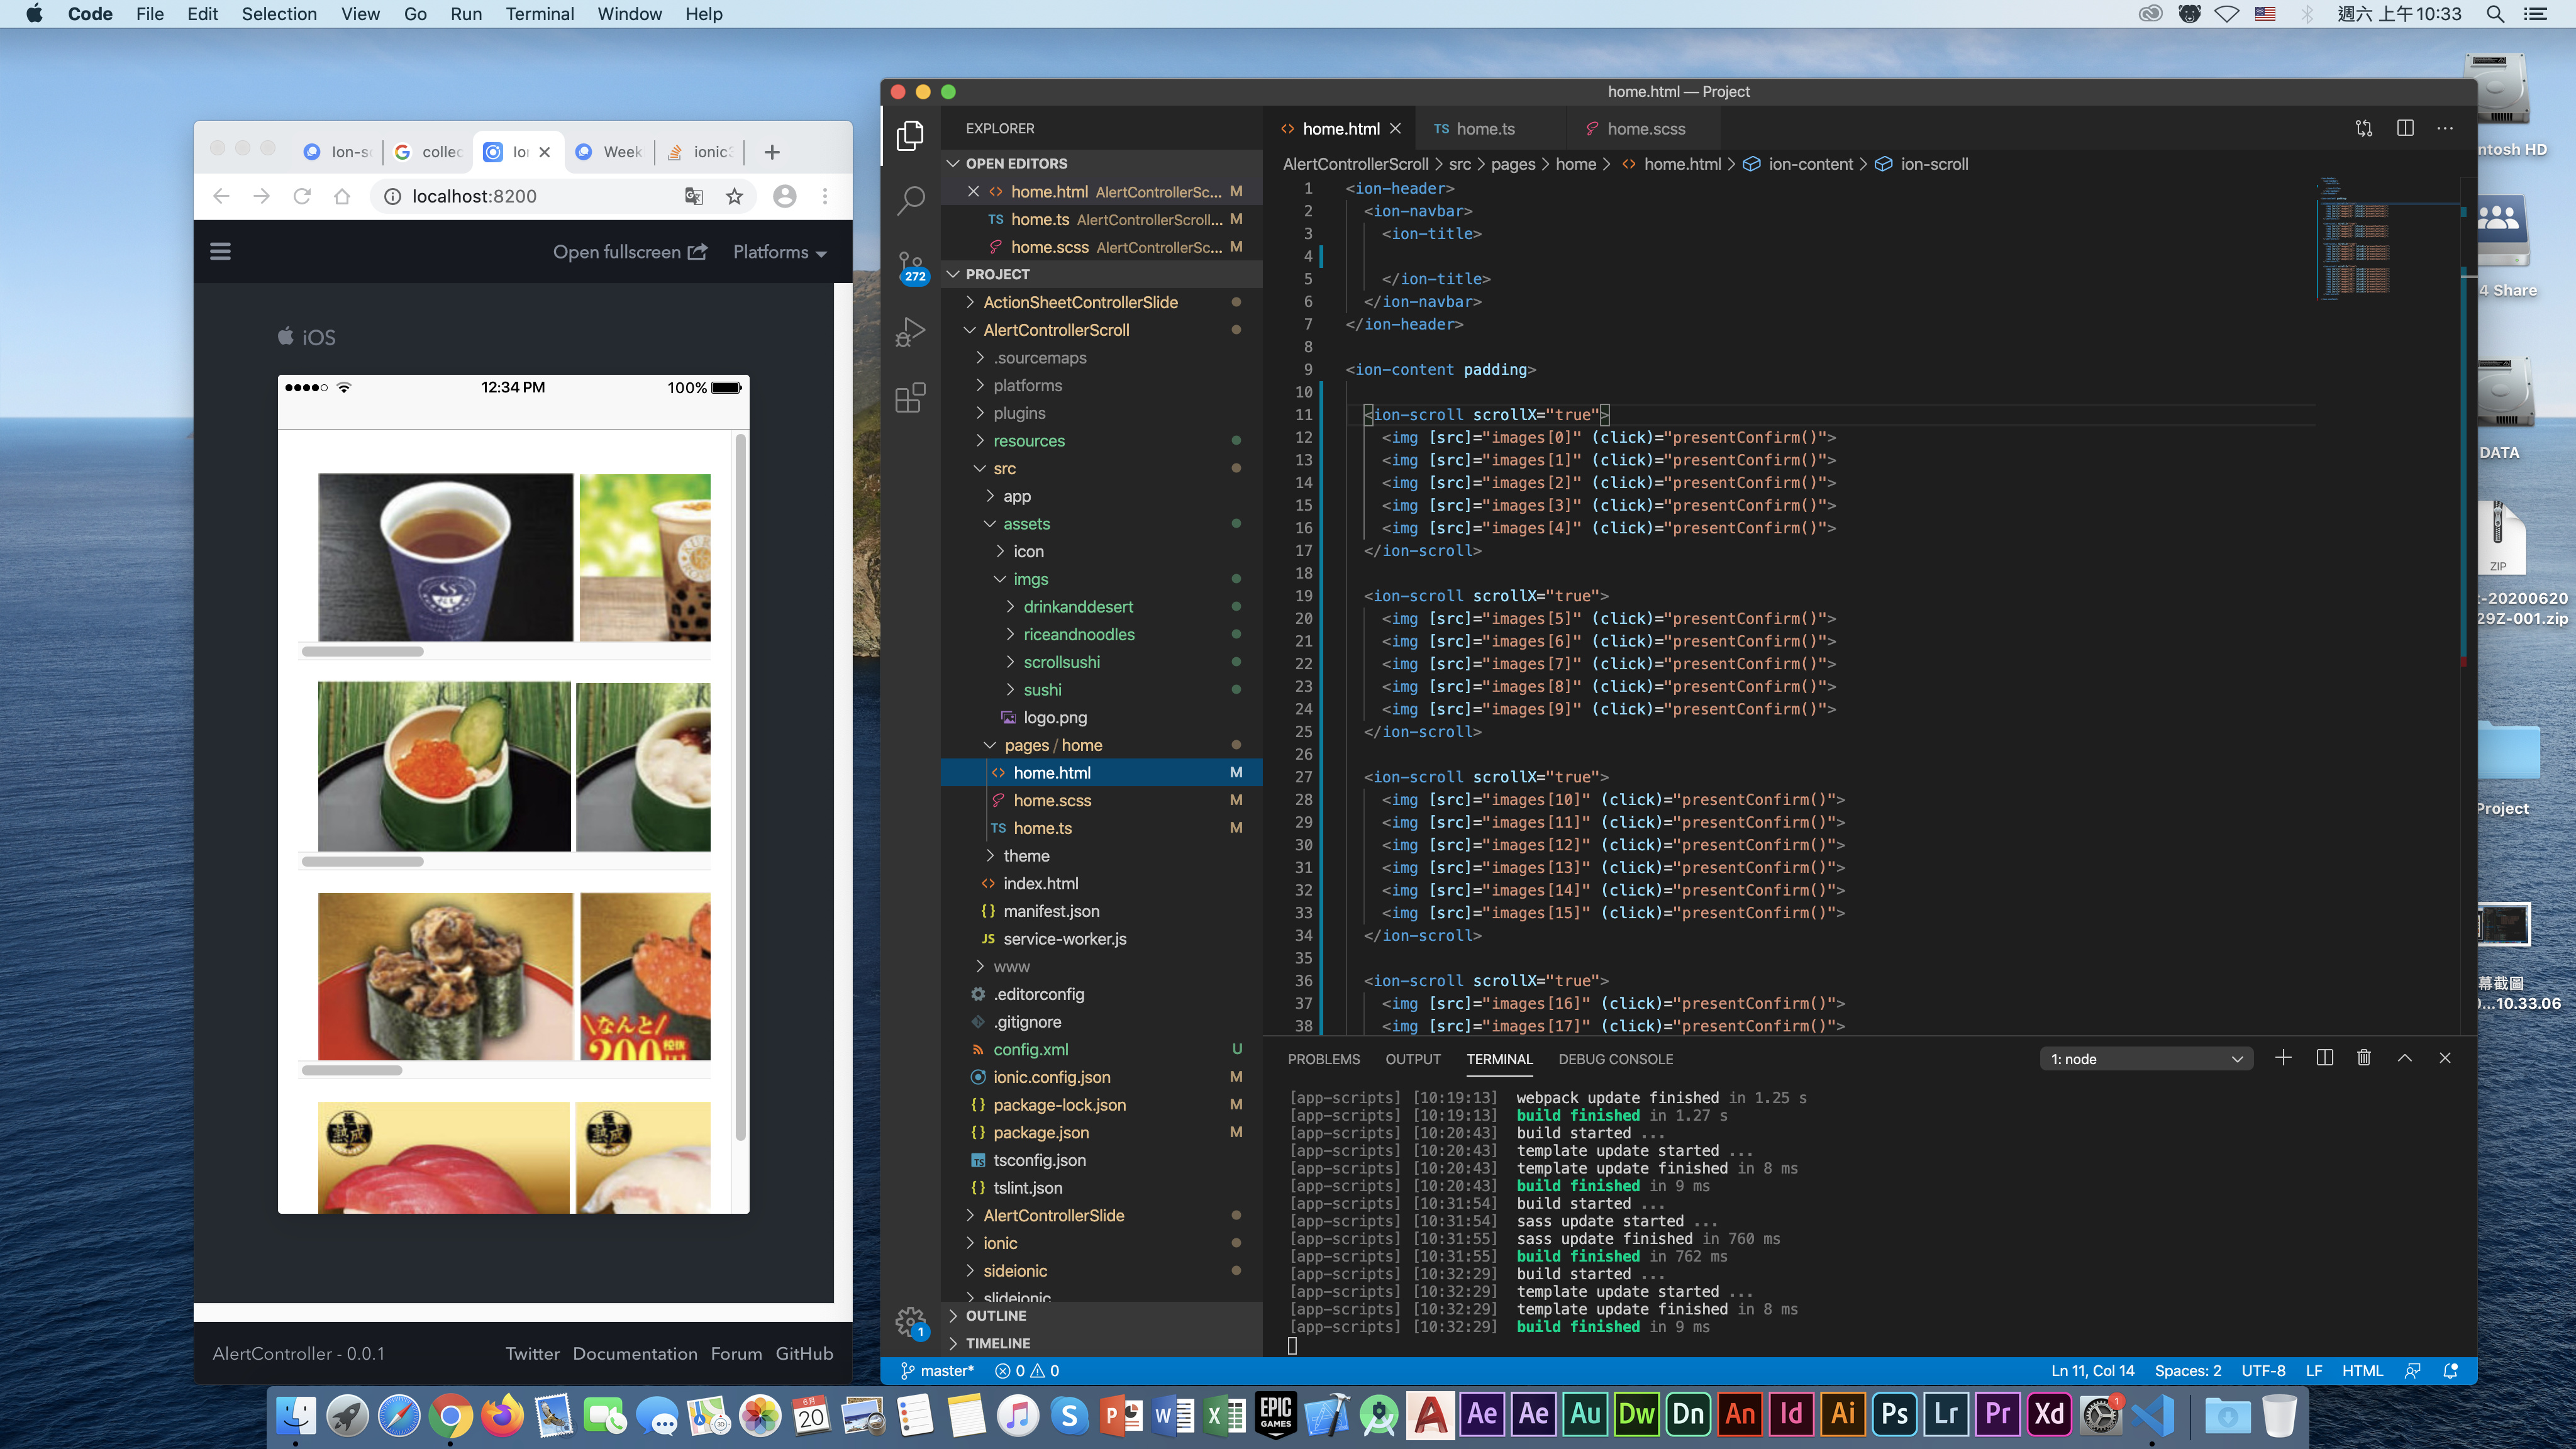This screenshot has height=1449, width=2576.
Task: Toggle terminal panel size with chevron-up
Action: click(2405, 1058)
